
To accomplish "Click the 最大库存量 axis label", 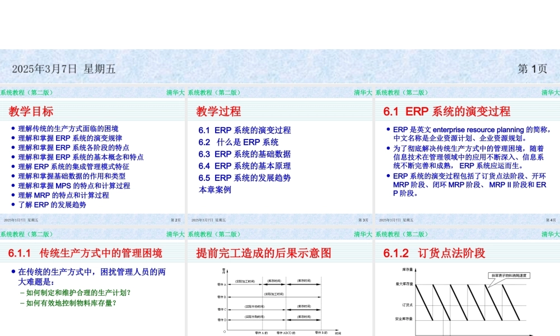I will tap(404, 284).
